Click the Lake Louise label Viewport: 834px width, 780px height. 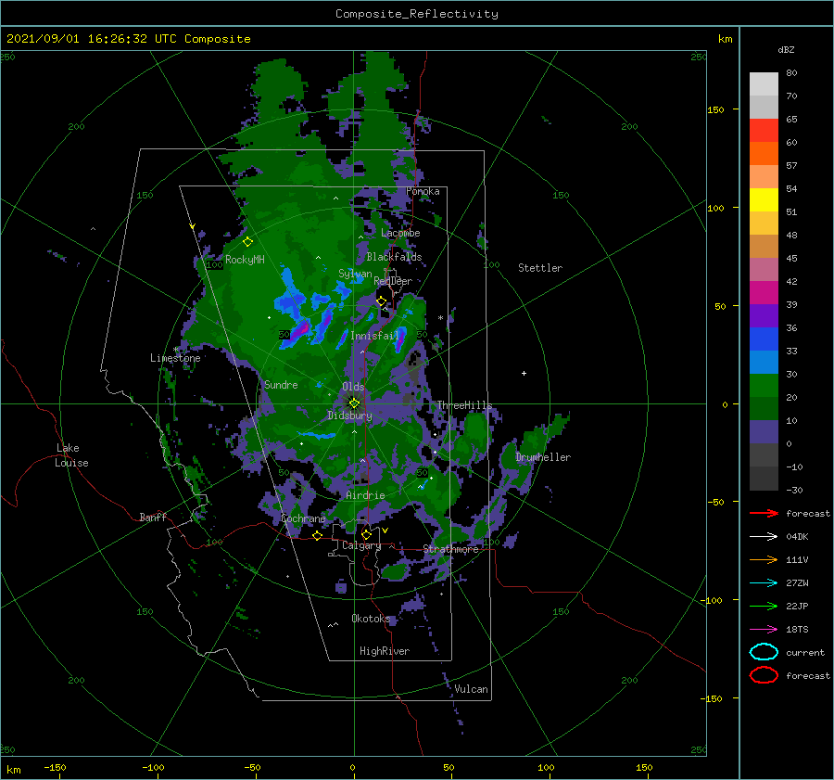[x=71, y=455]
